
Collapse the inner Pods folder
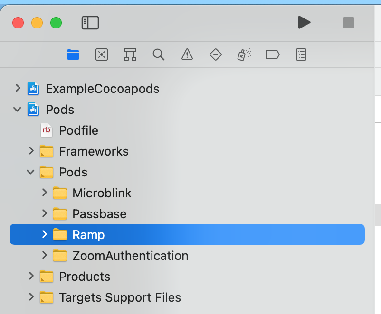[x=30, y=172]
